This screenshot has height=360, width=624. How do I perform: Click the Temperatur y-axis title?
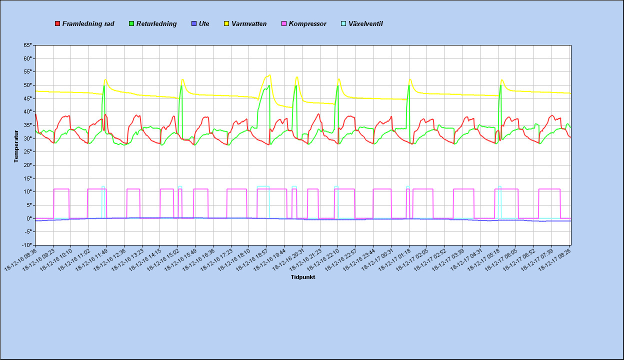[x=16, y=146]
